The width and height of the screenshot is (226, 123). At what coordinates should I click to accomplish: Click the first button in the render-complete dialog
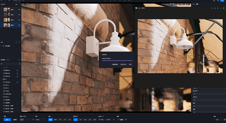click(115, 64)
